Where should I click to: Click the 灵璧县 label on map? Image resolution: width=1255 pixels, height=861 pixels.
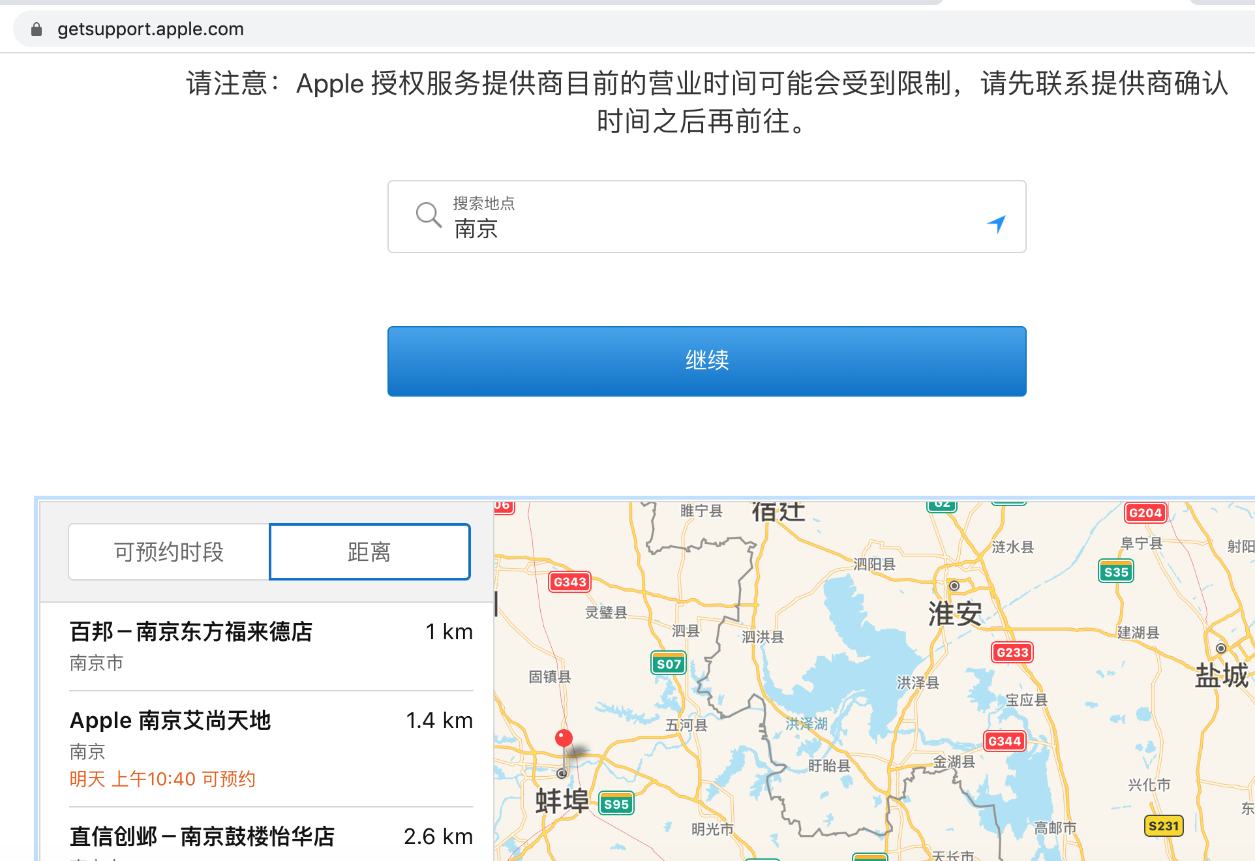pyautogui.click(x=606, y=612)
